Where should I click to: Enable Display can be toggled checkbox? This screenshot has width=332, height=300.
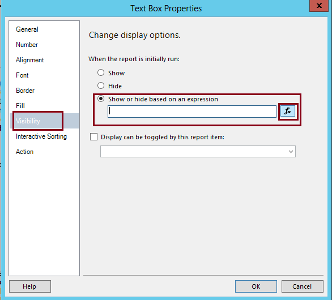[x=94, y=137]
